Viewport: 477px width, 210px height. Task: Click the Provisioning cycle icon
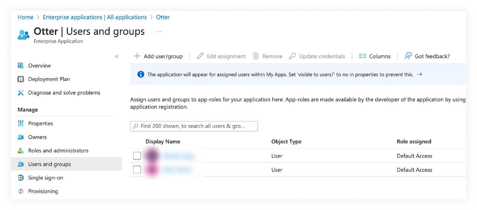21,191
